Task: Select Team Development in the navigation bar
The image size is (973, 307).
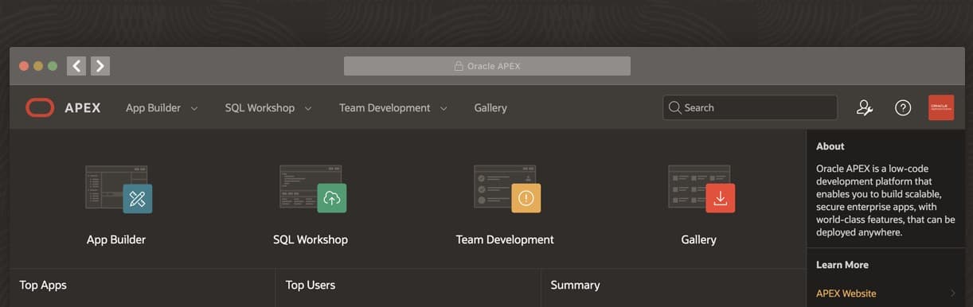Action: 385,107
